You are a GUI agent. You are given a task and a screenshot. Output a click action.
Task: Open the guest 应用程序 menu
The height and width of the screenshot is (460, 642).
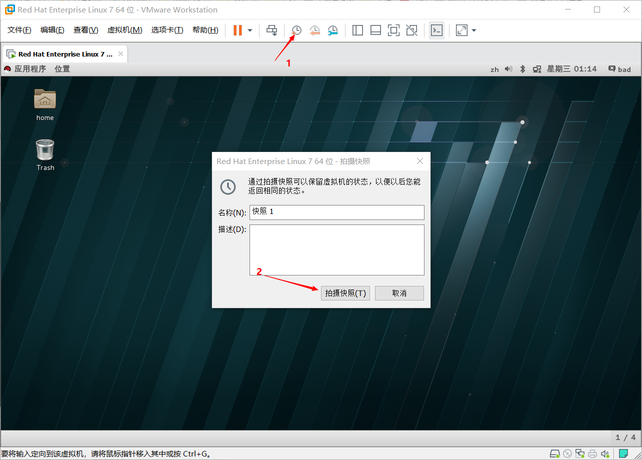click(25, 69)
